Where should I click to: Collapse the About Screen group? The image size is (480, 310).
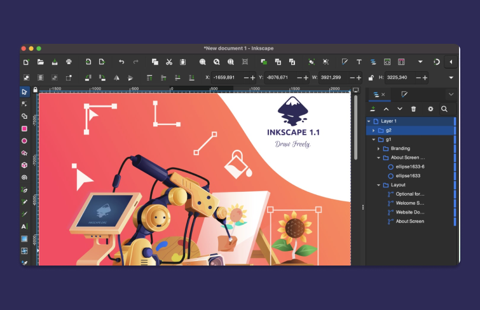click(378, 158)
